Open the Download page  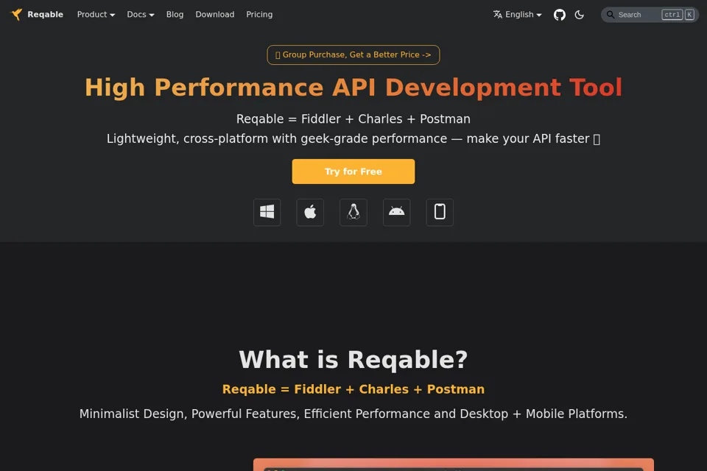[214, 15]
